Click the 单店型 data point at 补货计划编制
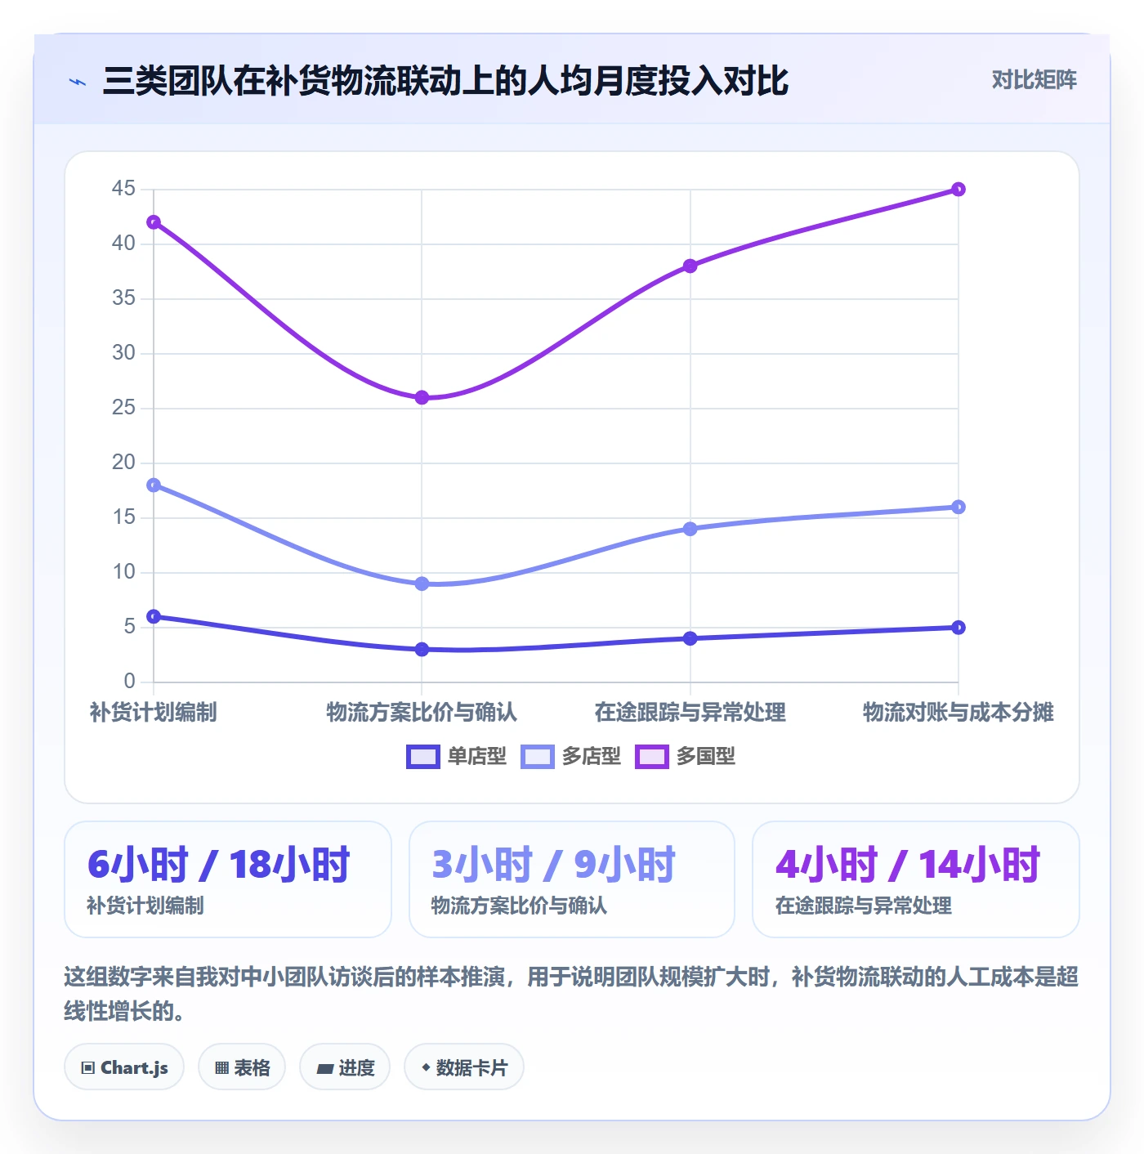This screenshot has height=1154, width=1144. [x=154, y=616]
